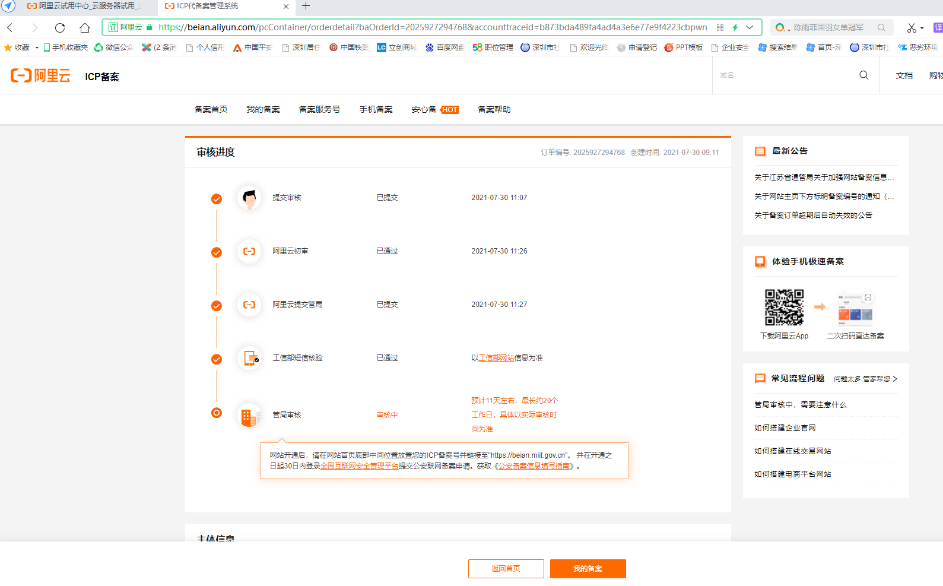Go to 备案首页 navigation item
This screenshot has width=943, height=586.
[211, 109]
